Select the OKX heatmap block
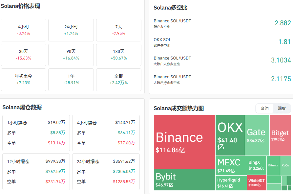This screenshot has width=293, height=194. (230, 135)
